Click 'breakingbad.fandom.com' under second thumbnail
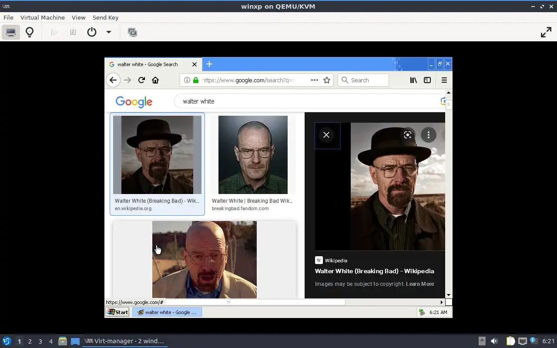 240,208
